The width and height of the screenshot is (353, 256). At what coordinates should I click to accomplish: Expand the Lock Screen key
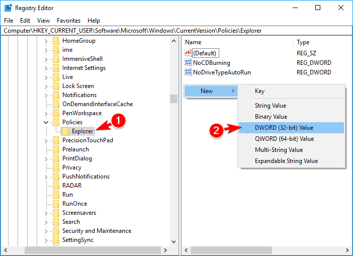tap(46, 87)
